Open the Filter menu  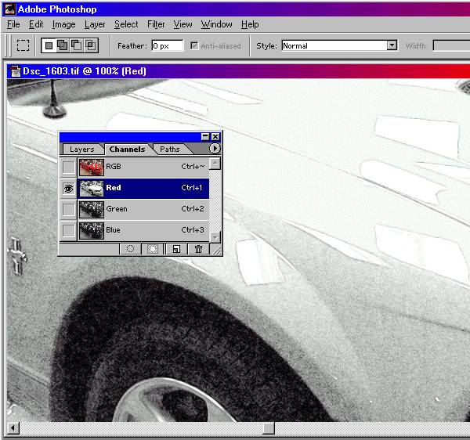click(156, 24)
